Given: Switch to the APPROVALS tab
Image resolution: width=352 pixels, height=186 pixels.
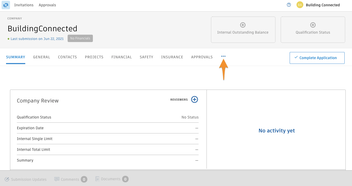Looking at the screenshot, I should point(202,57).
